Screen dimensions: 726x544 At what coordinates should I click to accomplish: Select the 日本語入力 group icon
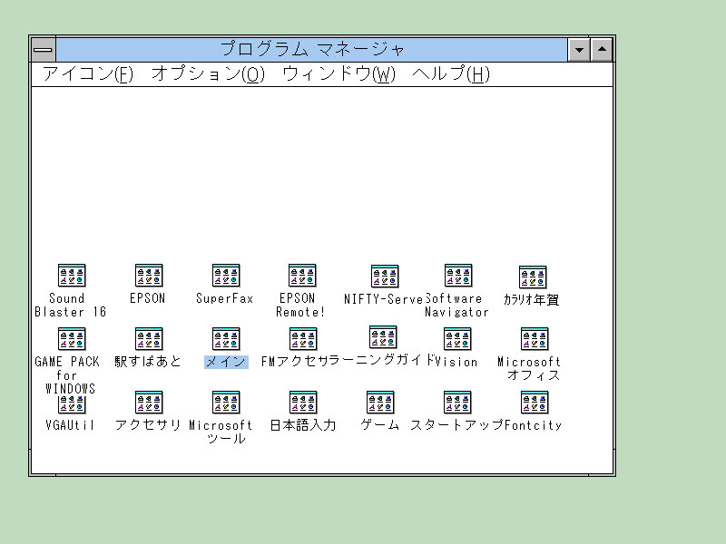[303, 402]
